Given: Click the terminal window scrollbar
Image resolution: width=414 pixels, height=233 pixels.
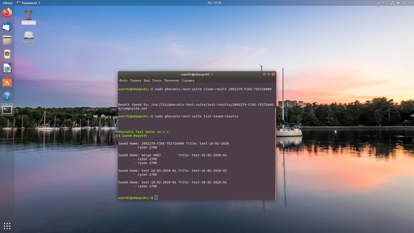Looking at the screenshot, I should tap(275, 153).
